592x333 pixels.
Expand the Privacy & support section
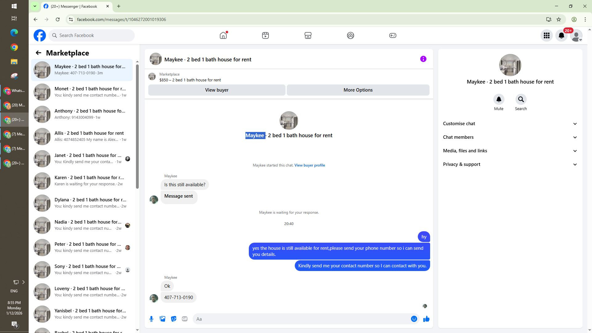click(510, 164)
